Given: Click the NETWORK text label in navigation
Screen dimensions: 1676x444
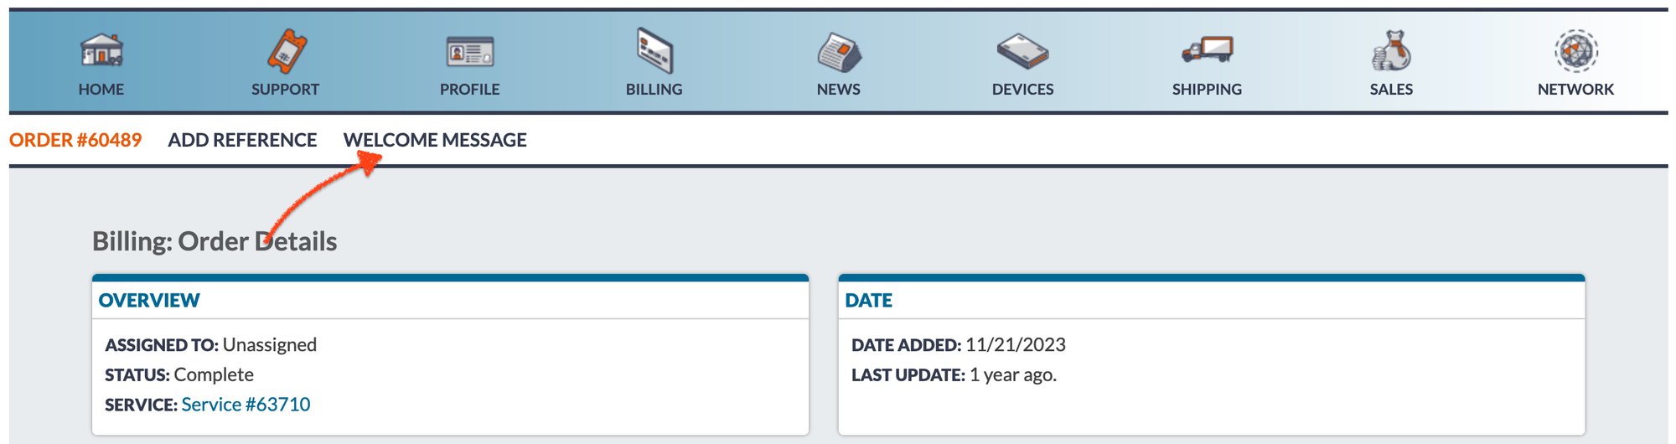Looking at the screenshot, I should click(x=1575, y=90).
